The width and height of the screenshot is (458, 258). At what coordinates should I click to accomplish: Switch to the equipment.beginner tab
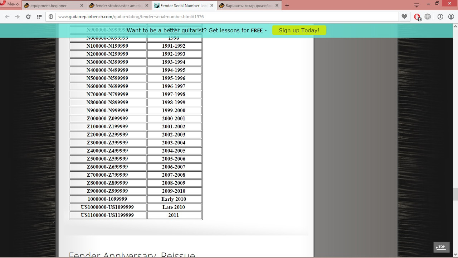point(54,5)
